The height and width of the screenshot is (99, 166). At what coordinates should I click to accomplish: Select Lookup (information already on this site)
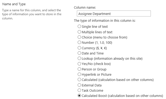[x=79, y=58]
